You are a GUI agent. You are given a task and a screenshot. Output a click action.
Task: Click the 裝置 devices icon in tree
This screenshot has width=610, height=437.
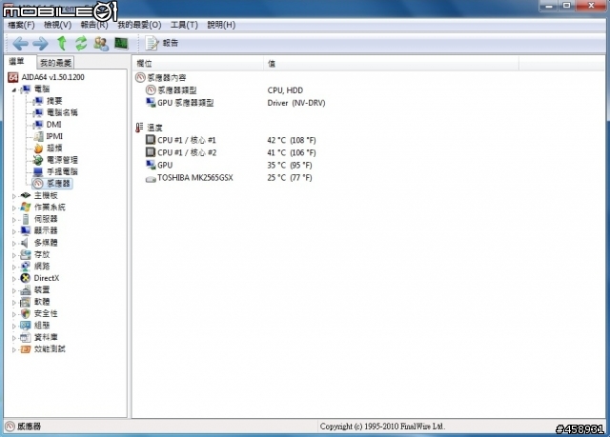tap(26, 290)
